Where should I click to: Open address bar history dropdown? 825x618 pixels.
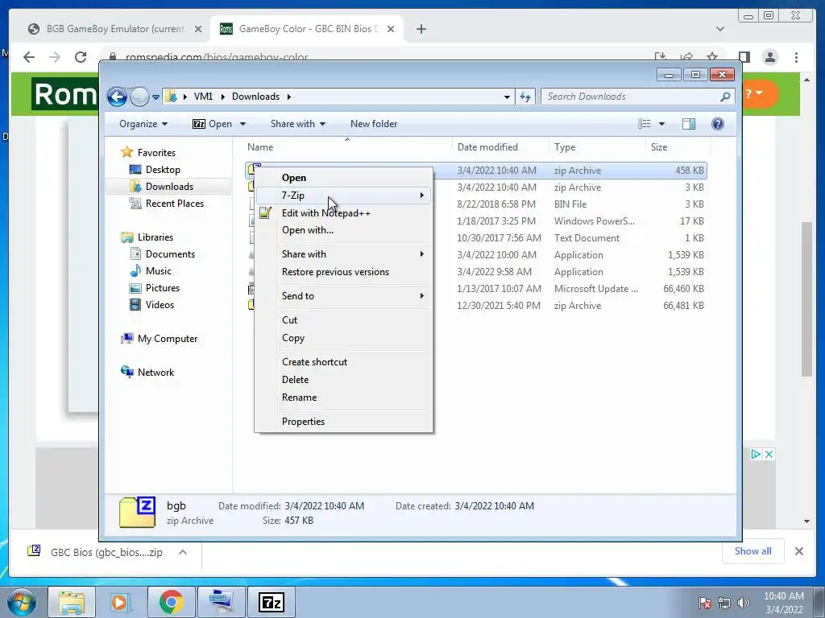[507, 97]
